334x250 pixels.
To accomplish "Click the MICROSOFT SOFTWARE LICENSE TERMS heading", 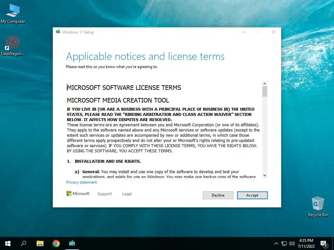I will click(x=124, y=88).
